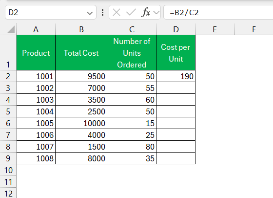Select cell containing 60
Viewport: 273px width, 198px height.
(x=132, y=100)
